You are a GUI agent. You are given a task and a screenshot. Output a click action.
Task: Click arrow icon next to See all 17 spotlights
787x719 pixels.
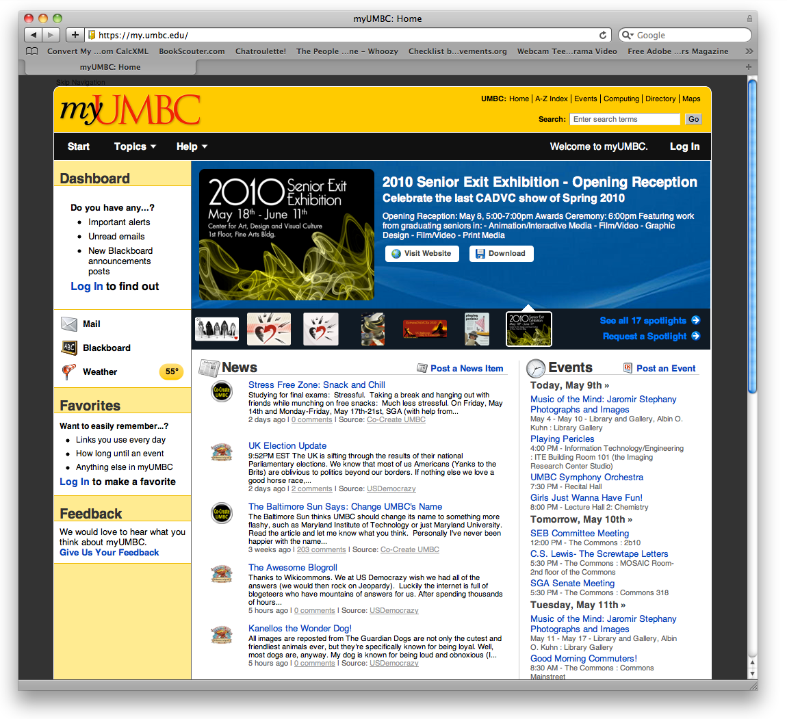(x=696, y=320)
